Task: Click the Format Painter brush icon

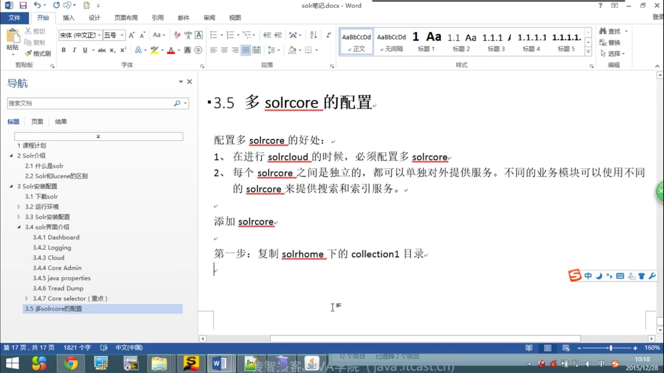Action: tap(28, 53)
